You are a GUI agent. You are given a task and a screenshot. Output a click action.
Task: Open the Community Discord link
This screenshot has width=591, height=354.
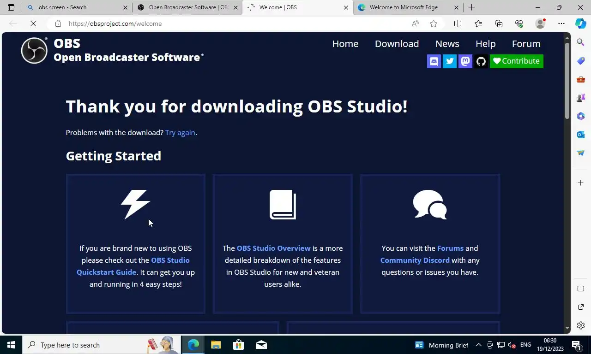click(415, 260)
